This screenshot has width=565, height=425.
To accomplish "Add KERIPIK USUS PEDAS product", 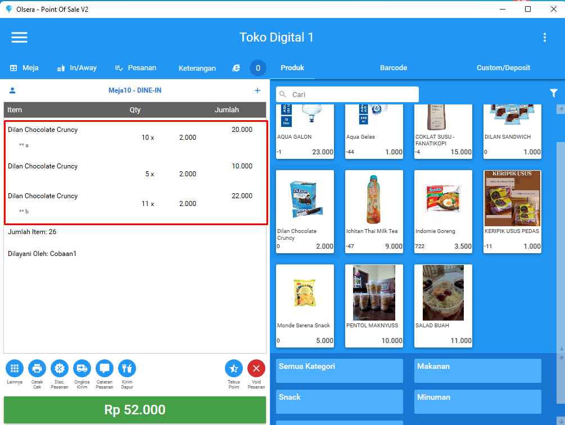I will point(512,212).
